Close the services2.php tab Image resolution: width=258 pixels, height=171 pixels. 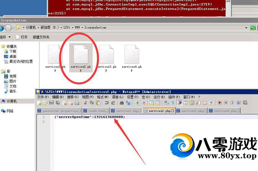click(172, 111)
